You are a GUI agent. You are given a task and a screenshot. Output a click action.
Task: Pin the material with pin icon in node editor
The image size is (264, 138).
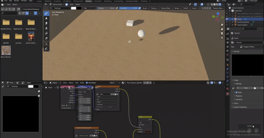(154, 83)
